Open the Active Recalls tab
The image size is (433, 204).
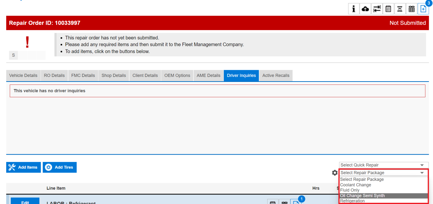(x=276, y=76)
